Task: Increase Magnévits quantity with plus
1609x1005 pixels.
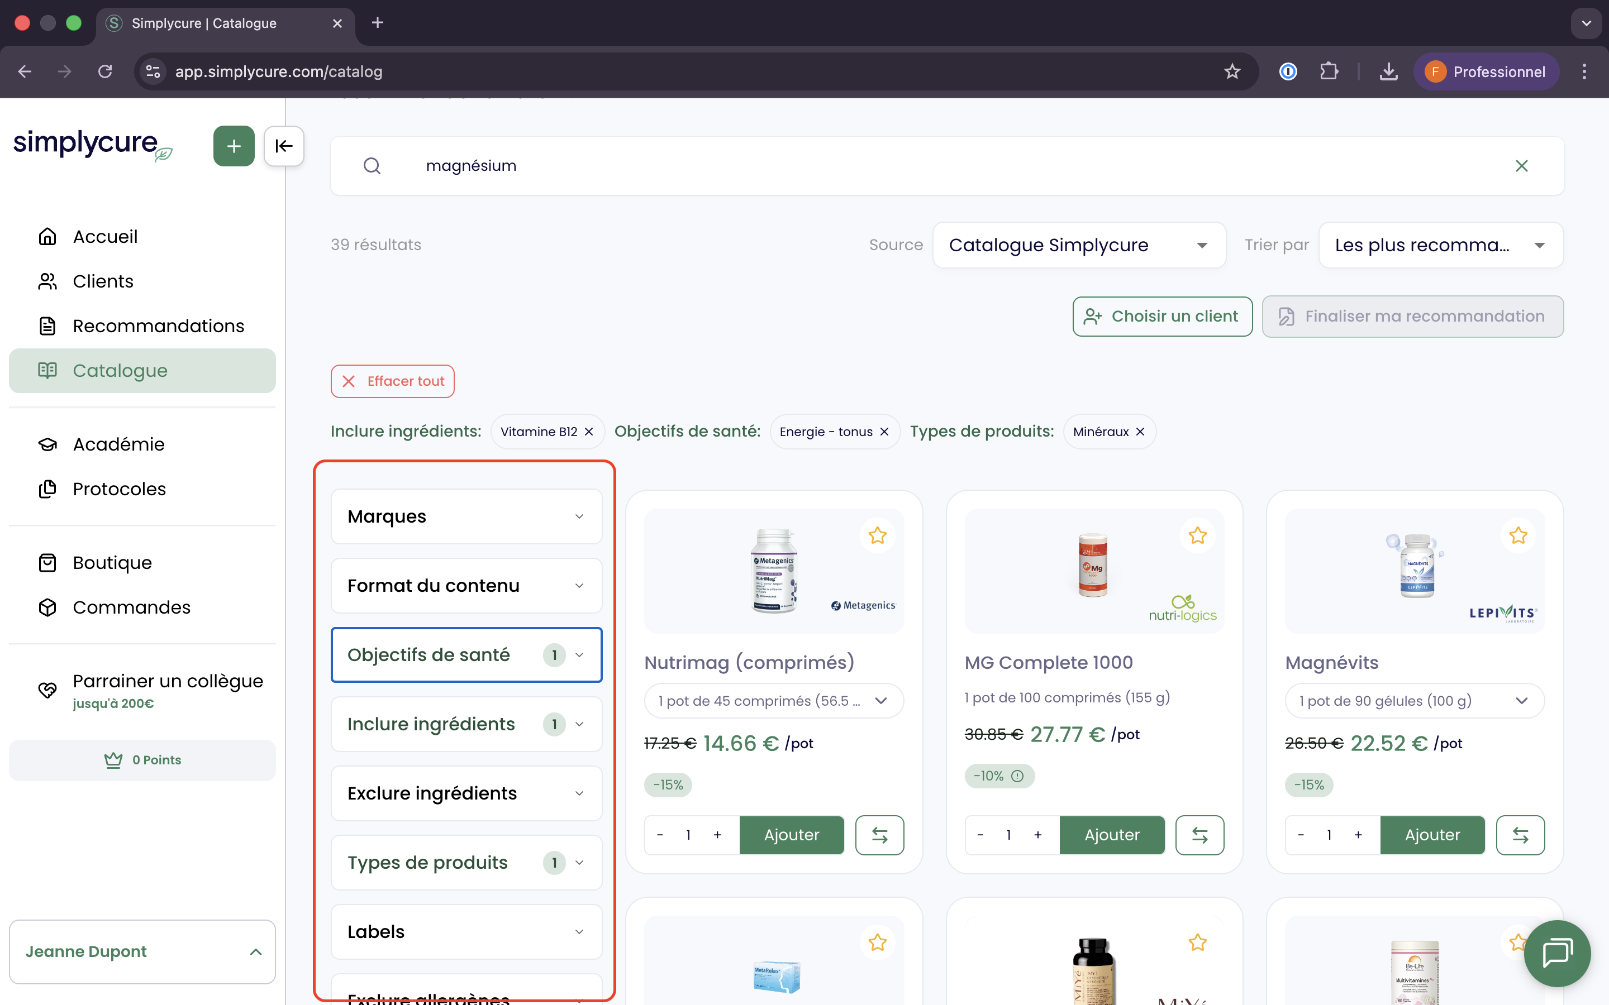Action: (x=1358, y=835)
